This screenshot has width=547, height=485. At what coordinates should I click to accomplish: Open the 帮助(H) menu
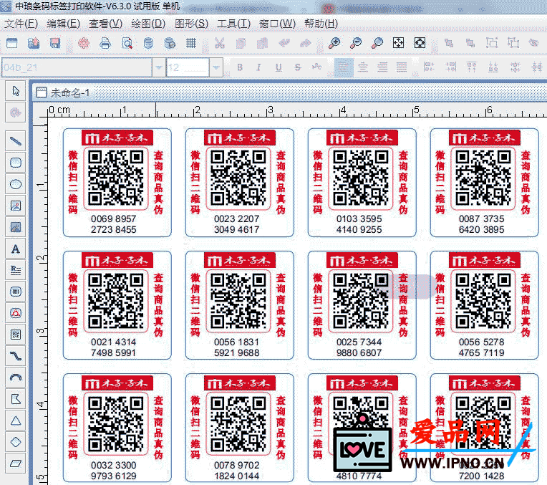321,24
